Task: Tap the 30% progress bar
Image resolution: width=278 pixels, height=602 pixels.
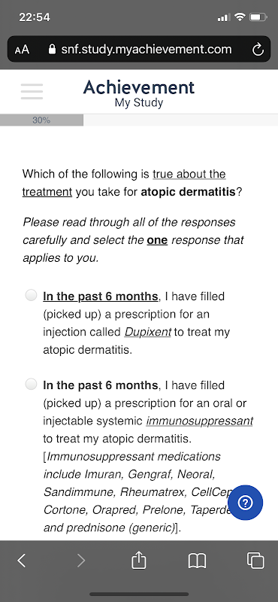Action: [139, 120]
